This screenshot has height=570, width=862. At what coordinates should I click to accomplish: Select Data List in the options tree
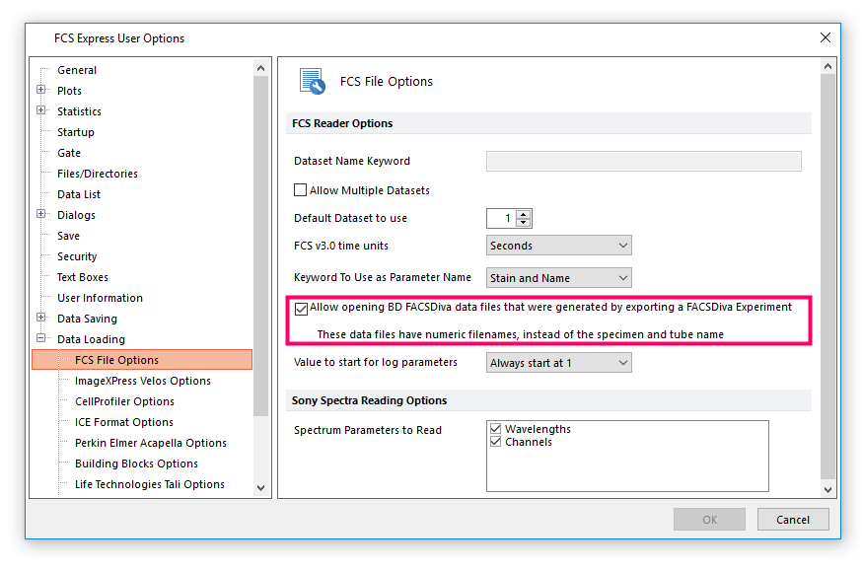pyautogui.click(x=79, y=194)
